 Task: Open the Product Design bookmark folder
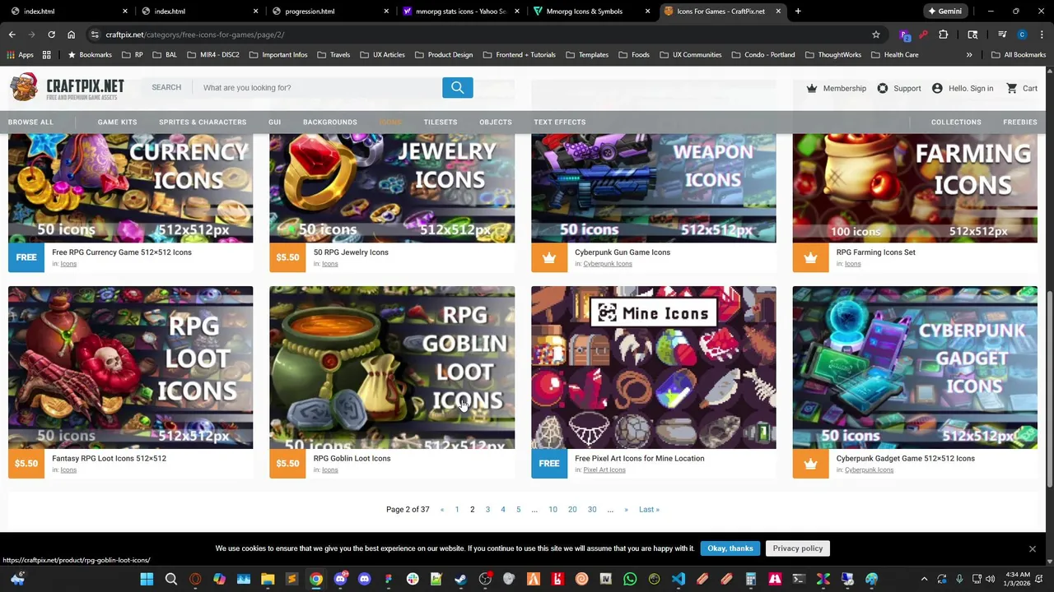444,55
